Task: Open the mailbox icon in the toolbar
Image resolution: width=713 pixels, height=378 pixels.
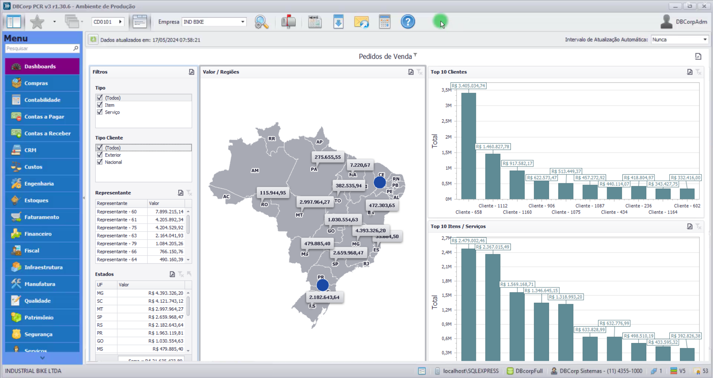Action: 288,22
